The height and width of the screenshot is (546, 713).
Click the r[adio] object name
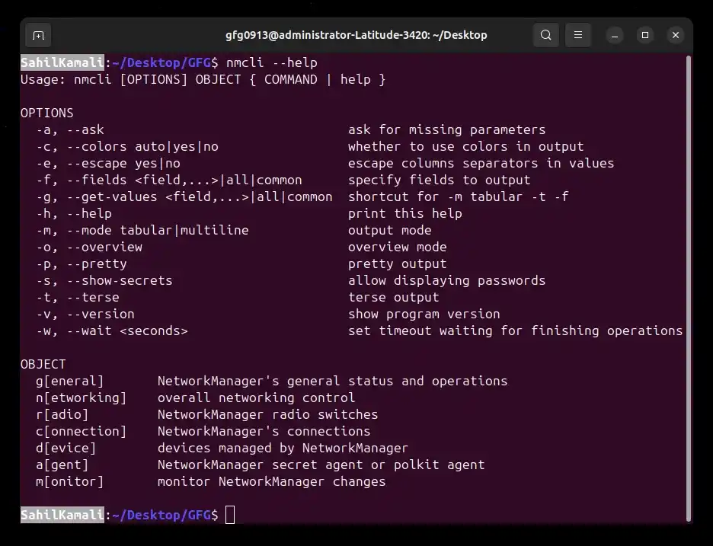tap(62, 414)
